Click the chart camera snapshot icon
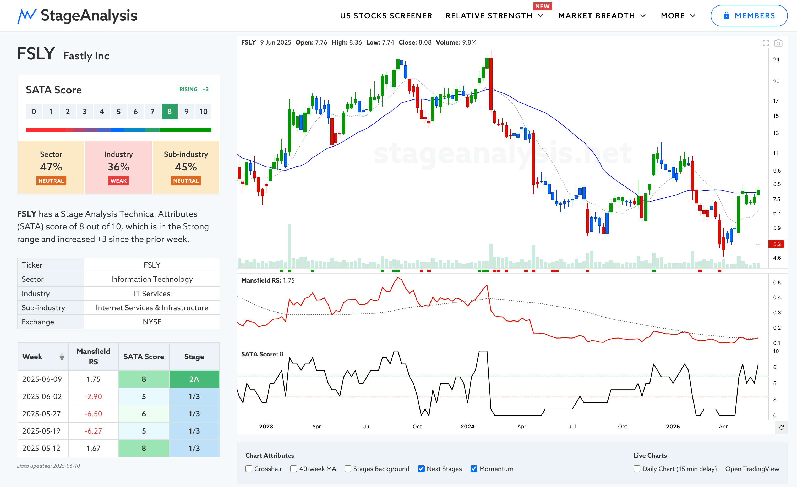The height and width of the screenshot is (487, 797). click(778, 43)
